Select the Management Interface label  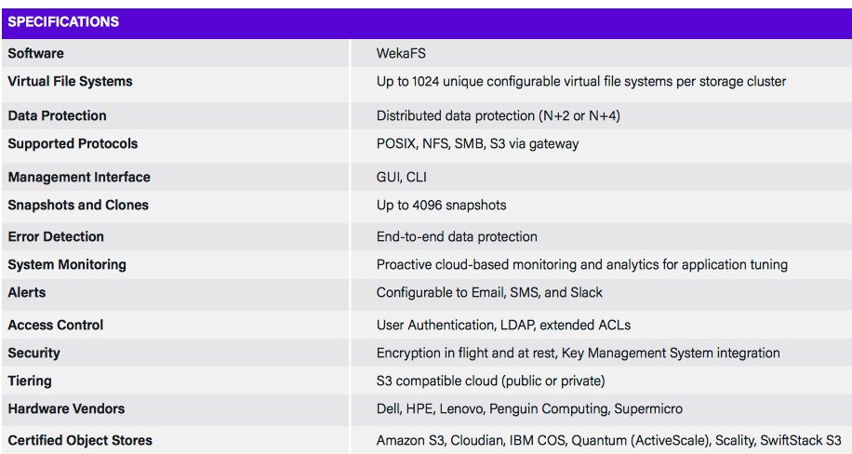79,177
